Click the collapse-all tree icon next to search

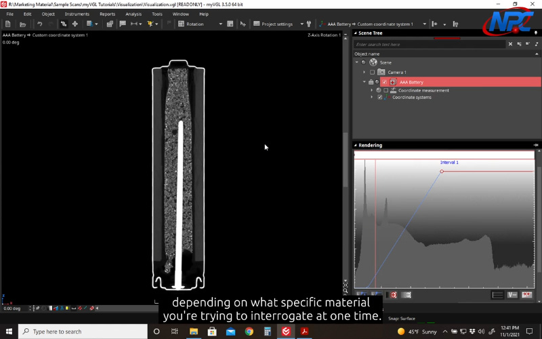(528, 44)
